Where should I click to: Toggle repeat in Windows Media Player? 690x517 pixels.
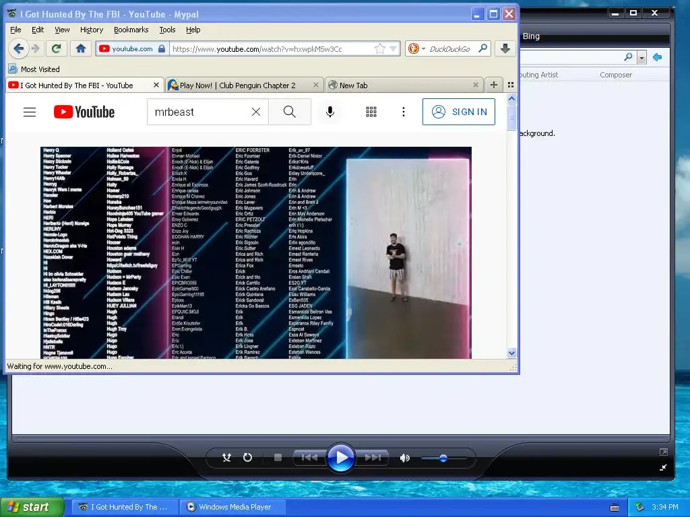click(248, 457)
